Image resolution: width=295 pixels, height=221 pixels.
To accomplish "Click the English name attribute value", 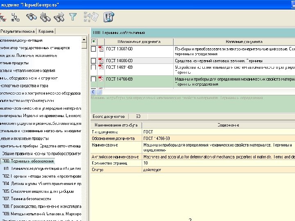I will 219,157.
